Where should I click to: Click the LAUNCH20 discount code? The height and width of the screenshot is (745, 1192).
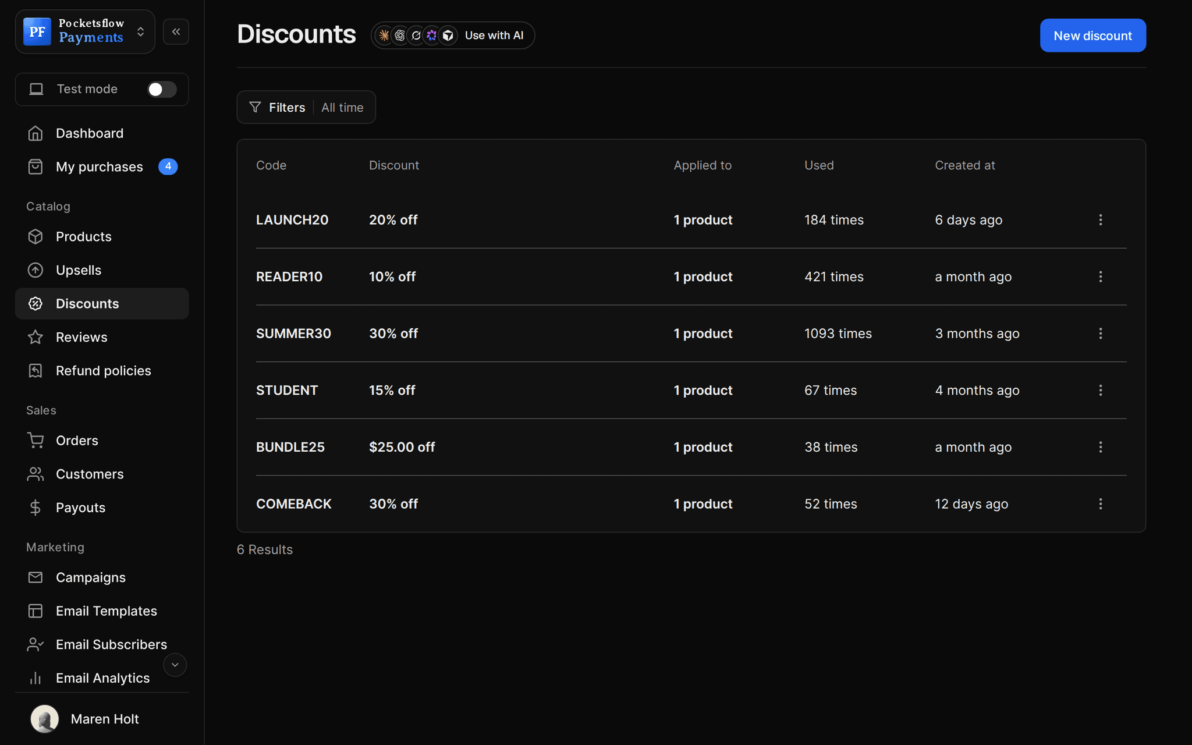click(292, 220)
